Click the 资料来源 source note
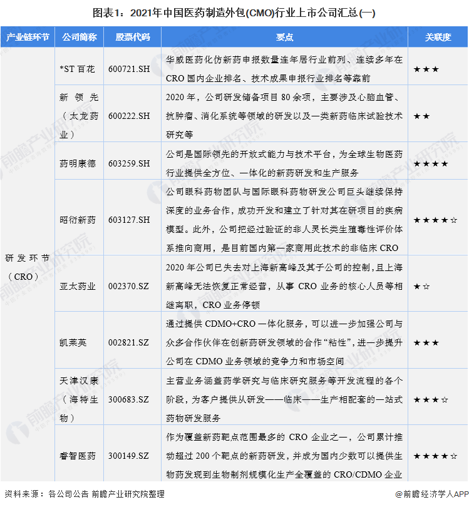 [x=85, y=494]
